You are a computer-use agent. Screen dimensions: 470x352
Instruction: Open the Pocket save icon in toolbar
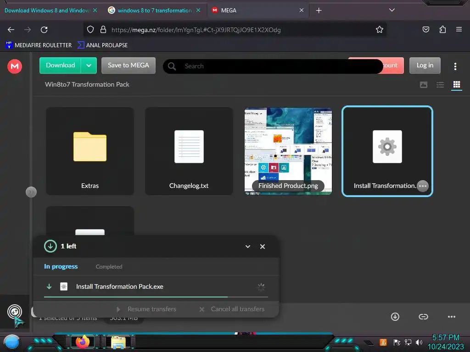425,29
